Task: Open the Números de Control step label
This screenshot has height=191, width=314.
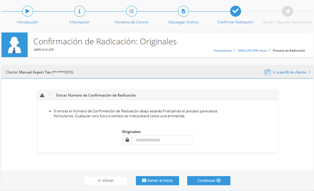Action: [131, 22]
